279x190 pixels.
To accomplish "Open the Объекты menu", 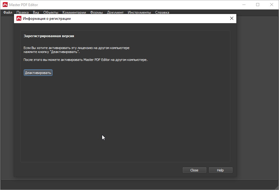I will coord(51,12).
